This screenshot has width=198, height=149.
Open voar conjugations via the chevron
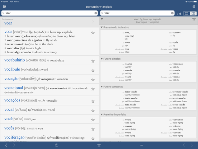(93, 22)
